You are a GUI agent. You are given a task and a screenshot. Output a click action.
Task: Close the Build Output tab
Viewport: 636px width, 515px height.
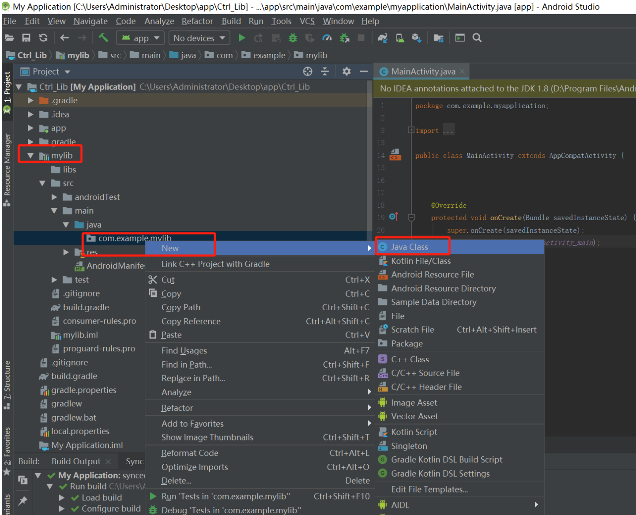tap(109, 462)
